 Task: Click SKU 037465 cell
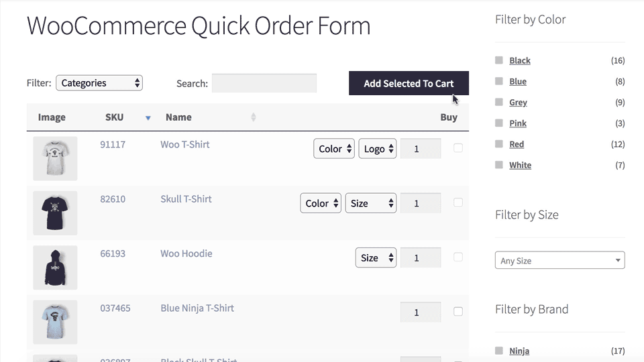point(115,308)
